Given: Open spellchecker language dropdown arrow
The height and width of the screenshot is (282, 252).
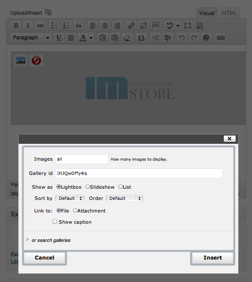Looking at the screenshot, I should point(178,25).
